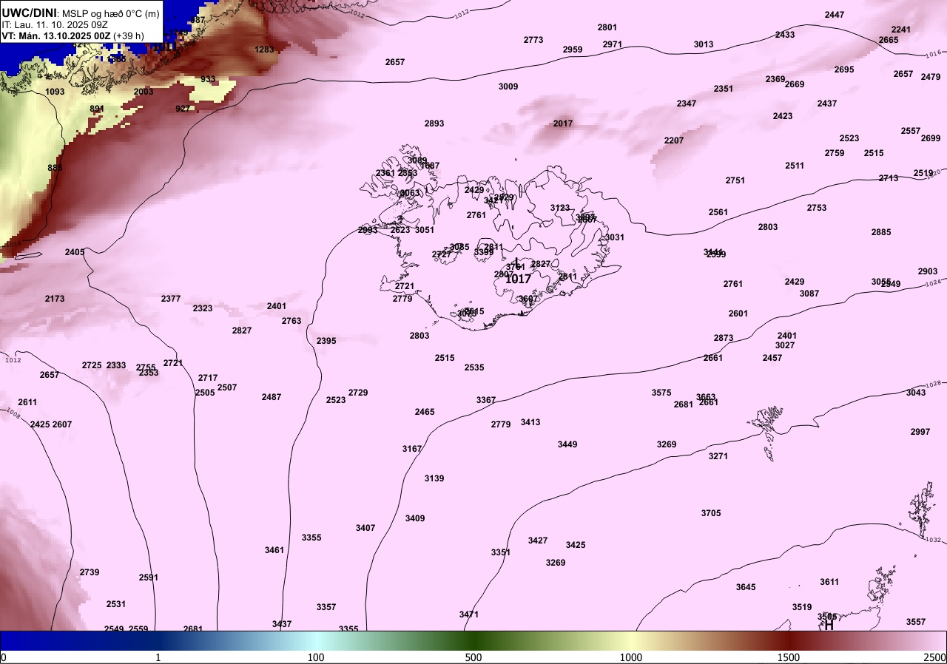
Task: Click the height value 2893
Action: (x=434, y=123)
